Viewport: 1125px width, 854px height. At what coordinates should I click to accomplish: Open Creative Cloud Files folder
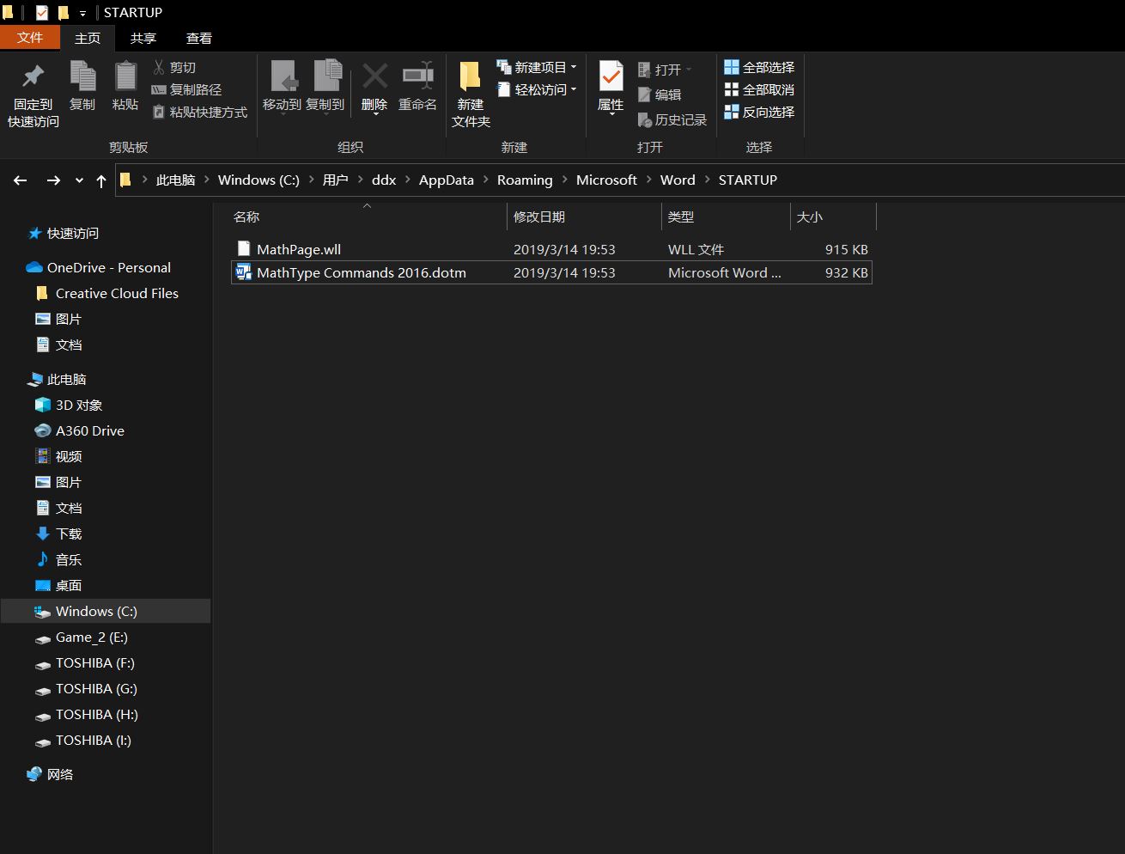coord(117,294)
